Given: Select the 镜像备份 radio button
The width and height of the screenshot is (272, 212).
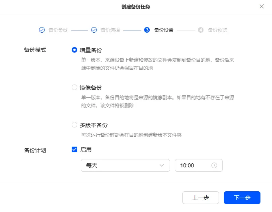Looking at the screenshot, I should (74, 87).
